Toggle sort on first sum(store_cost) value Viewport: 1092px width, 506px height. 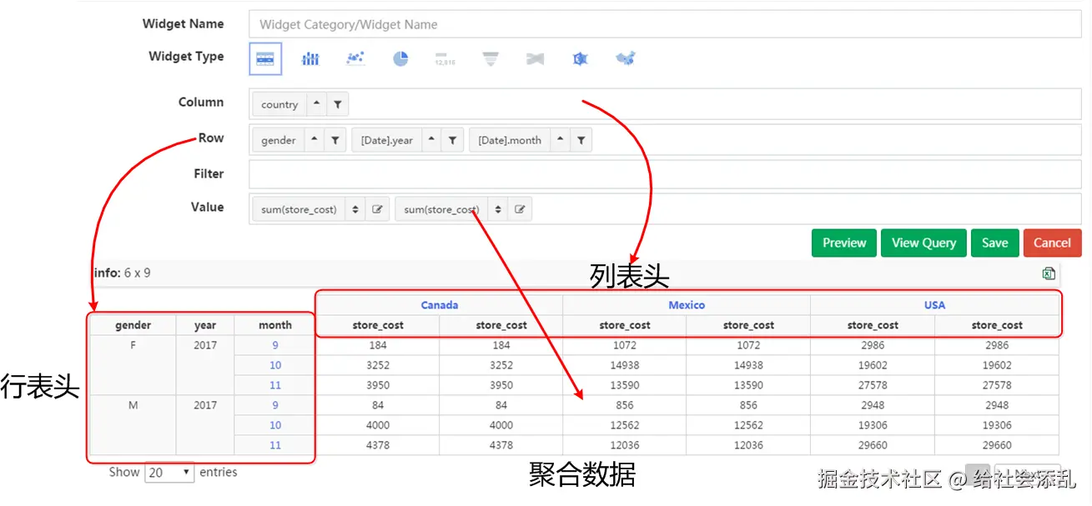[356, 210]
